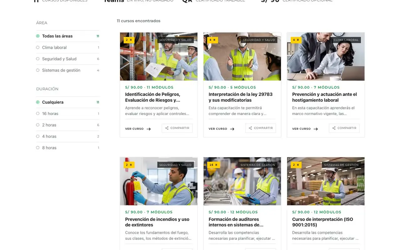Viewport: 401px width, 250px height.
Task: Click title 'Prevención de incendios y uso de extintores'
Action: coord(157,222)
